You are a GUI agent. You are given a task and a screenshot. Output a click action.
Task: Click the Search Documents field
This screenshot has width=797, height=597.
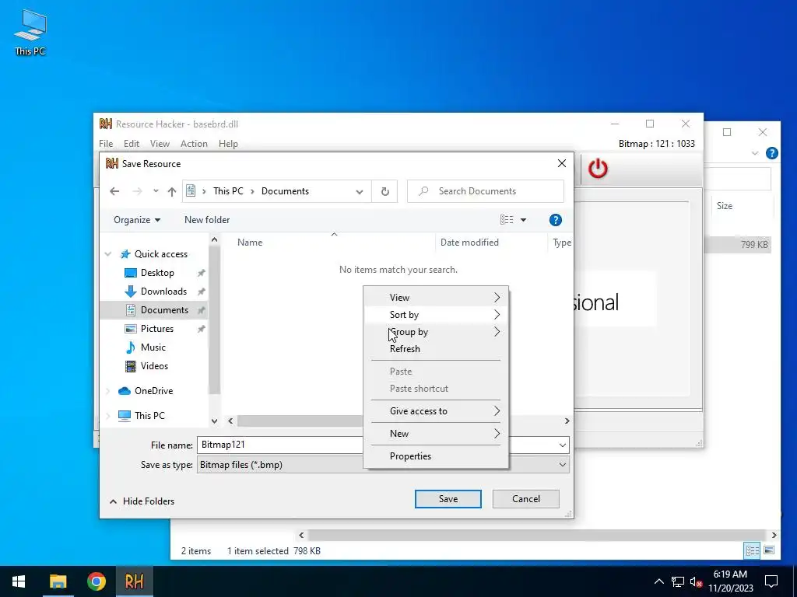[486, 191]
